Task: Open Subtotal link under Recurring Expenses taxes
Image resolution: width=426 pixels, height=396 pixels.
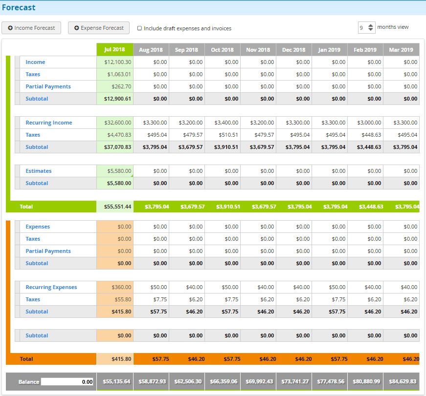Action: point(37,312)
